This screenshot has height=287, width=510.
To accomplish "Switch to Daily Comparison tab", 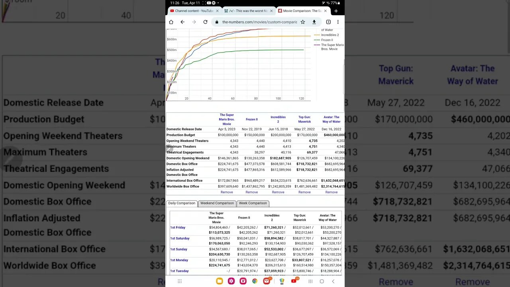I will [182, 203].
